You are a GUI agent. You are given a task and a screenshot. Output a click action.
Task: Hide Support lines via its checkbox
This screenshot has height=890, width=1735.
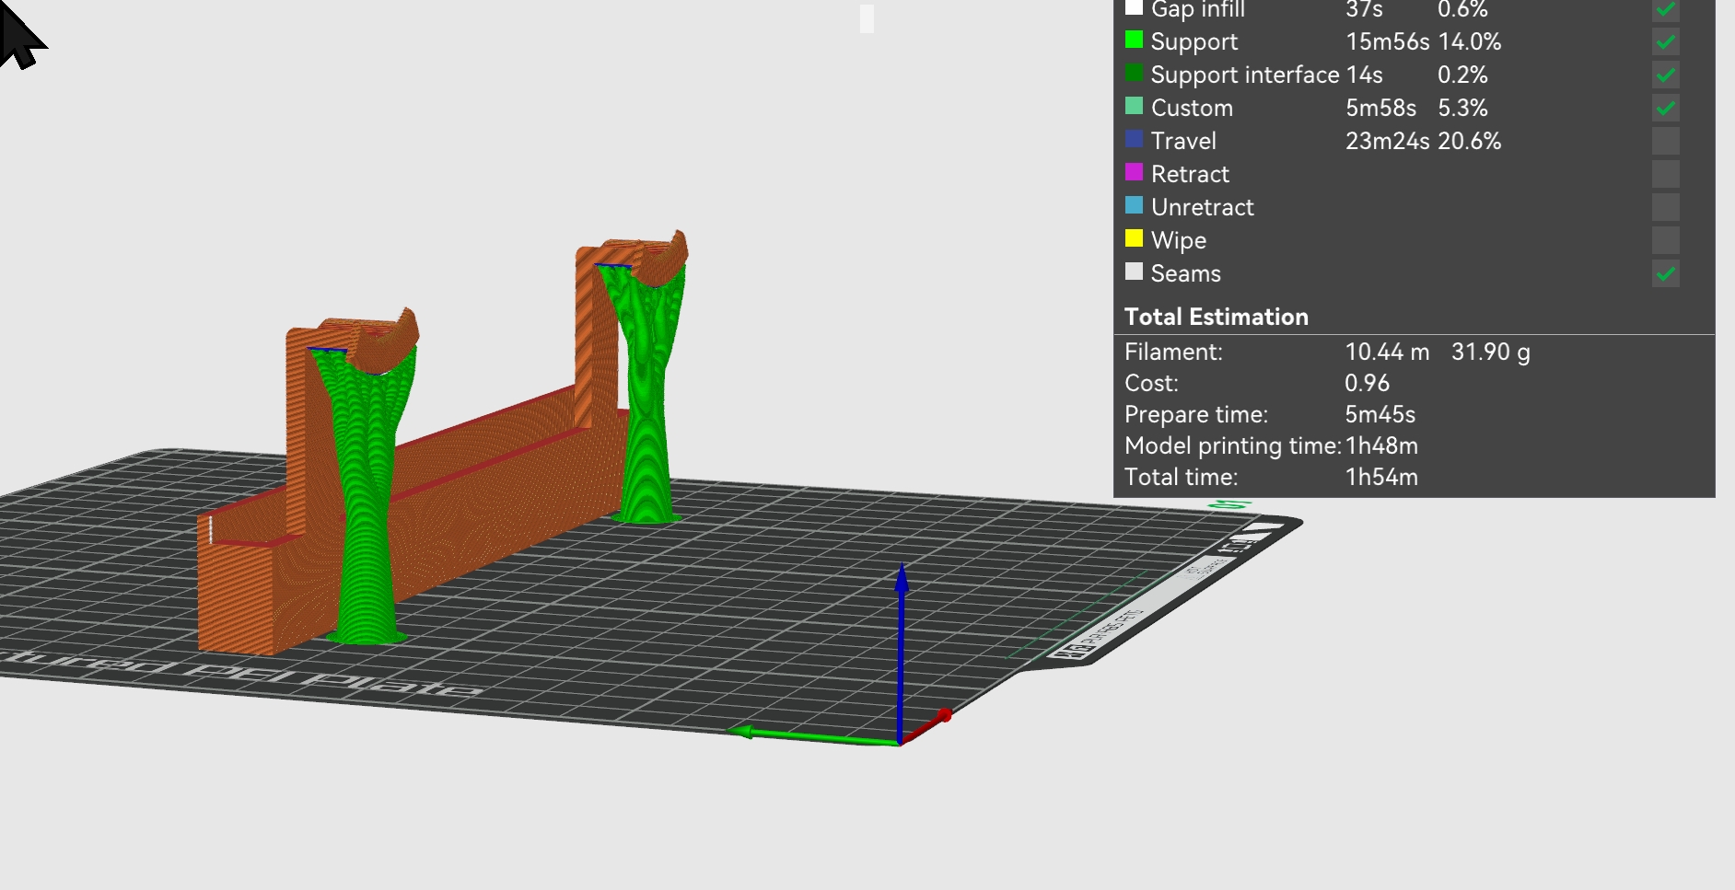click(1665, 41)
